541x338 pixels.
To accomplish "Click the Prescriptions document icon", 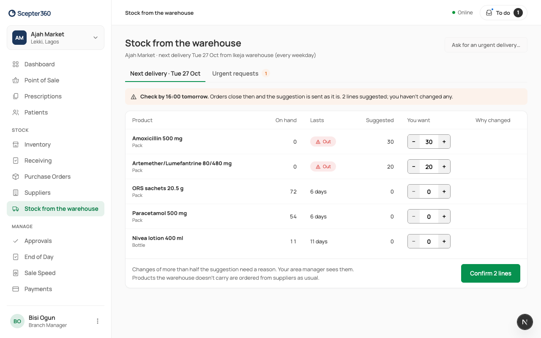I will pyautogui.click(x=16, y=96).
